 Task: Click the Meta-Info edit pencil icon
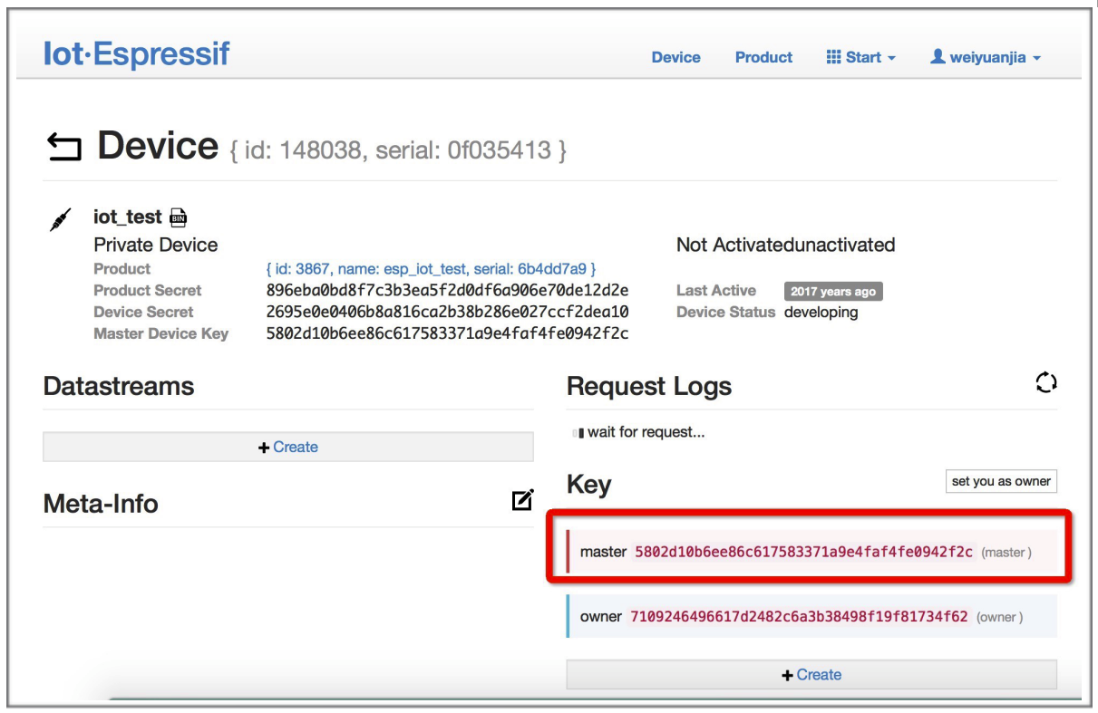(522, 500)
